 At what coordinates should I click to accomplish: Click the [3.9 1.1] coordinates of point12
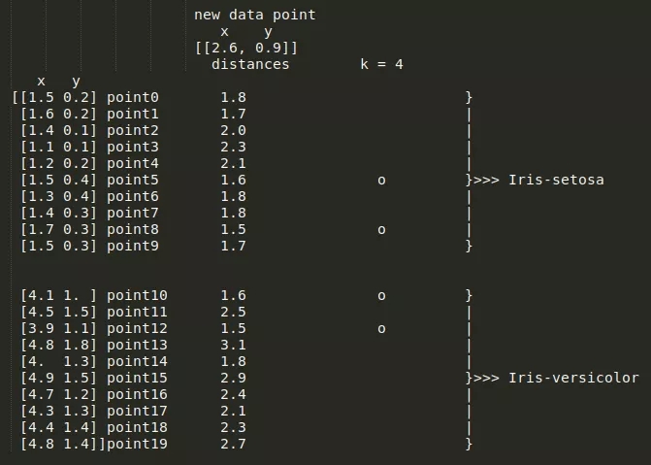click(x=59, y=328)
